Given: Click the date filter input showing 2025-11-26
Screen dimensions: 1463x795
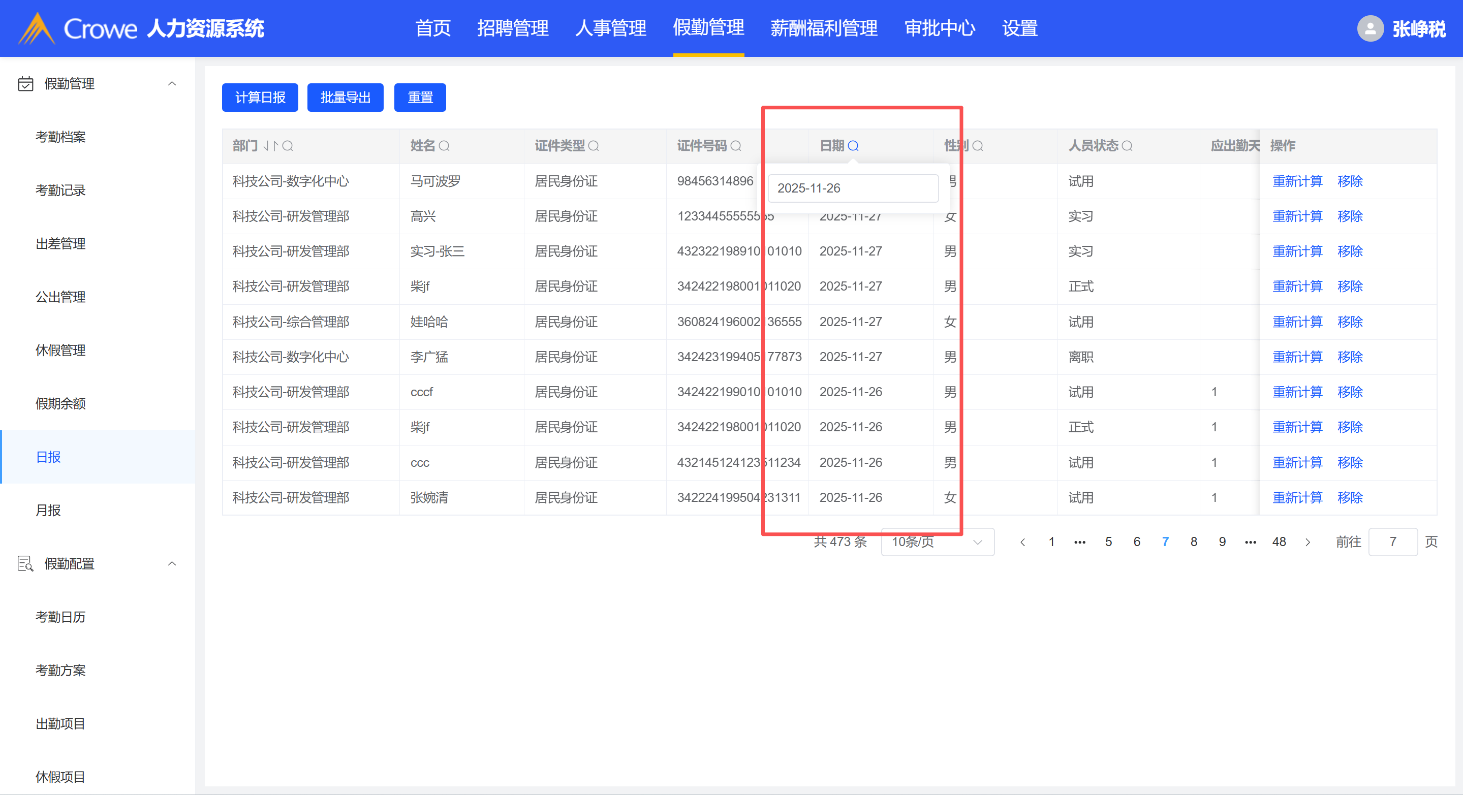Looking at the screenshot, I should (x=853, y=188).
